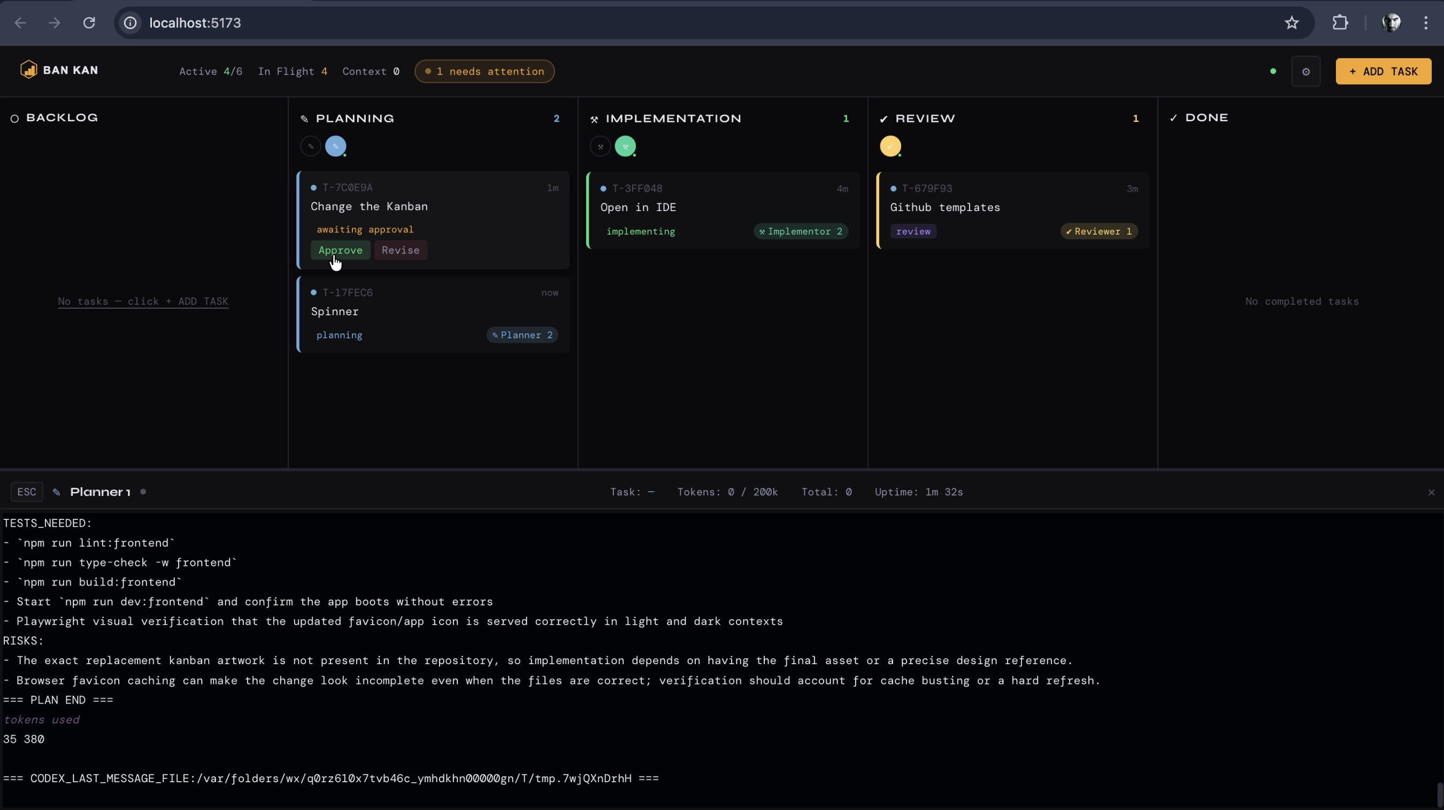Select the yellow reviewer avatar icon

click(x=889, y=147)
